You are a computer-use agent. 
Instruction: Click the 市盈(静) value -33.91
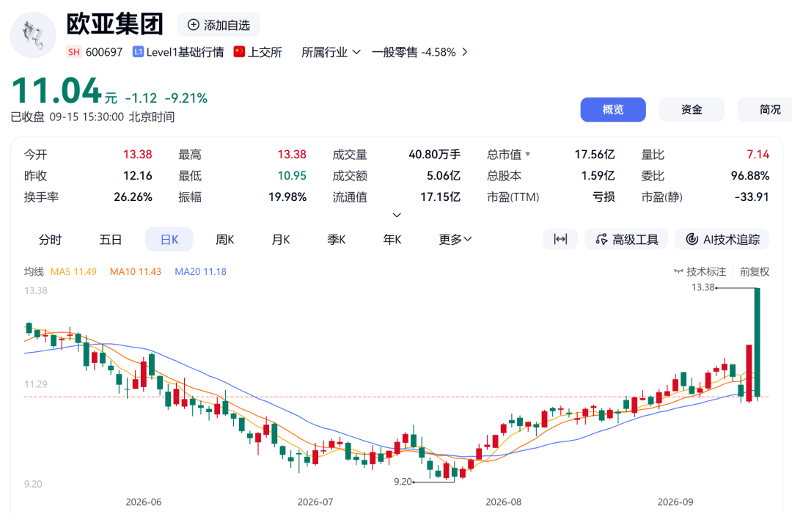coord(752,197)
